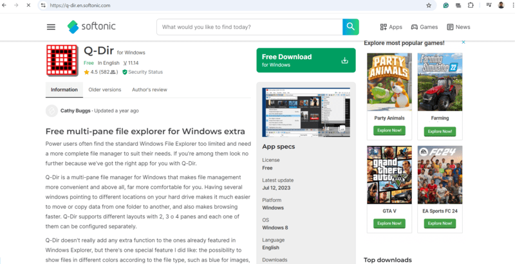Bookmark this page with the star icon
The image size is (515, 264).
pos(429,5)
